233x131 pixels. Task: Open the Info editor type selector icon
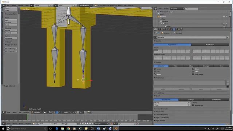(4, 5)
